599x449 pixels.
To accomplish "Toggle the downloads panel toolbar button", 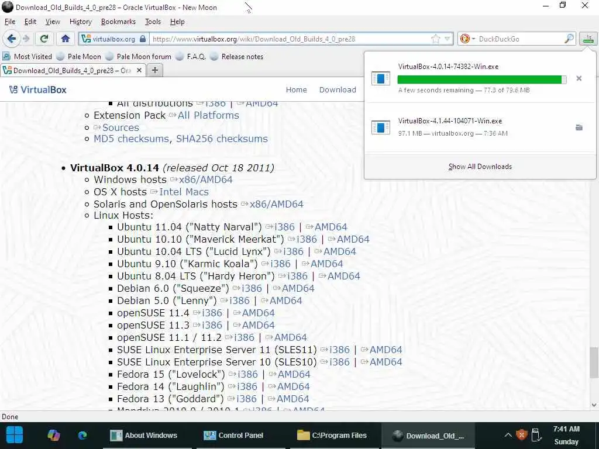I will click(x=588, y=39).
